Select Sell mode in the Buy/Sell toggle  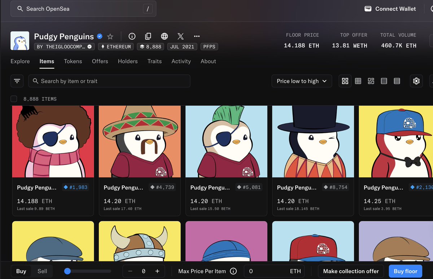click(x=42, y=271)
